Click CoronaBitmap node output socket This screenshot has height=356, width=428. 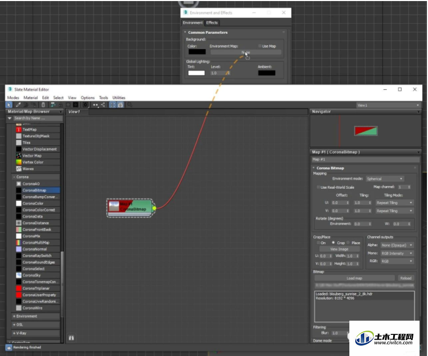(x=154, y=208)
